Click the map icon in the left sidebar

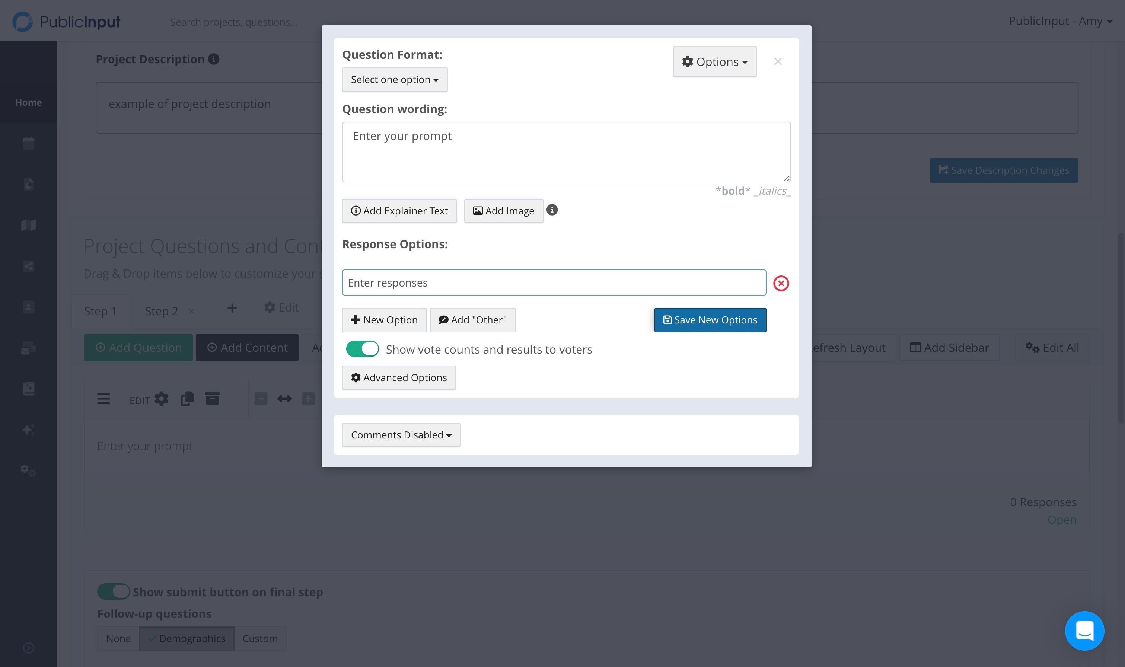(x=28, y=225)
